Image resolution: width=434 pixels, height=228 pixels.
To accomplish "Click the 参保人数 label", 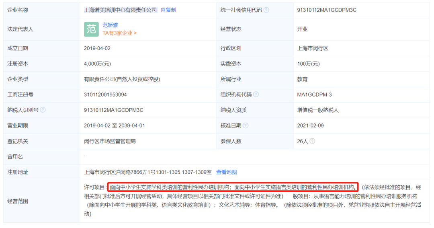I will tap(231, 141).
